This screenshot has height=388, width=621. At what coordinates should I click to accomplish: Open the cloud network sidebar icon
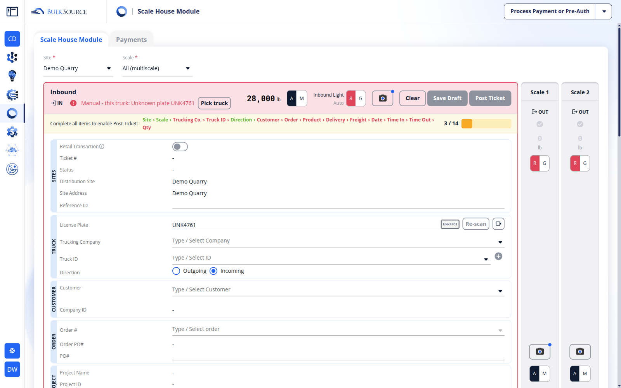(12, 151)
